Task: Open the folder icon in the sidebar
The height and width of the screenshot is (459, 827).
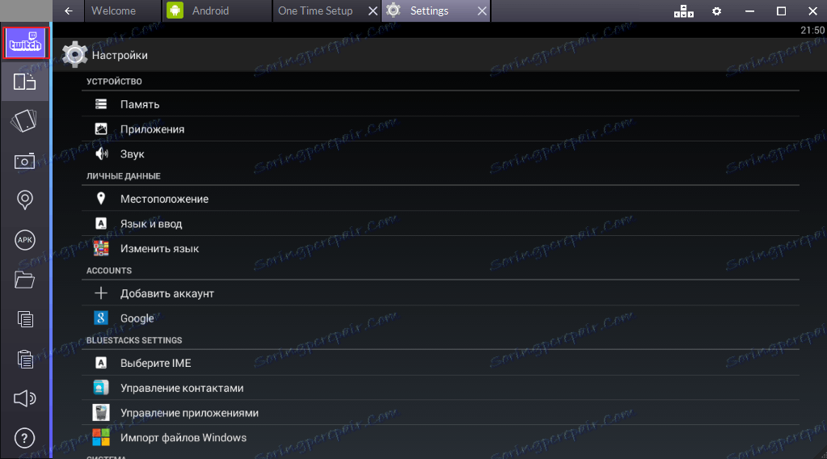Action: coord(24,280)
